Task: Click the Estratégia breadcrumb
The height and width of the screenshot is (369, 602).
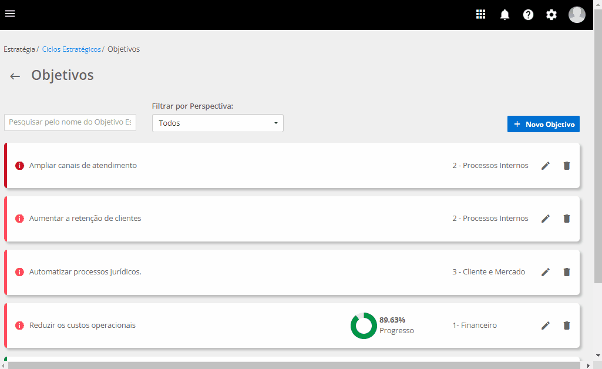Action: (19, 49)
